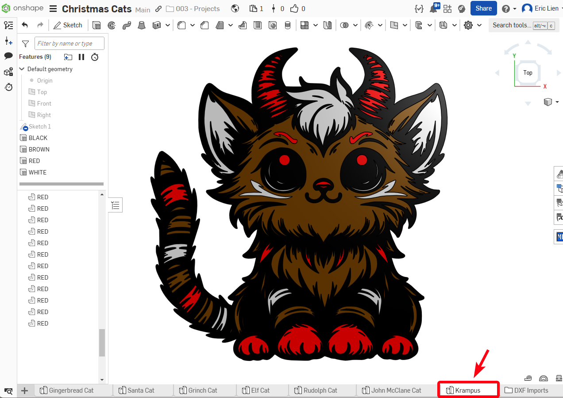Click the Redo arrow

coord(40,25)
